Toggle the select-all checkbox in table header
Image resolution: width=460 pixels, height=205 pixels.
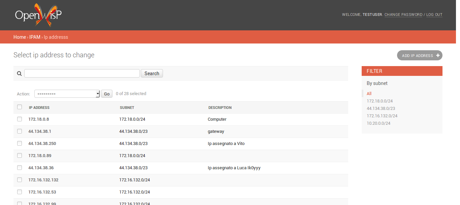pos(20,107)
